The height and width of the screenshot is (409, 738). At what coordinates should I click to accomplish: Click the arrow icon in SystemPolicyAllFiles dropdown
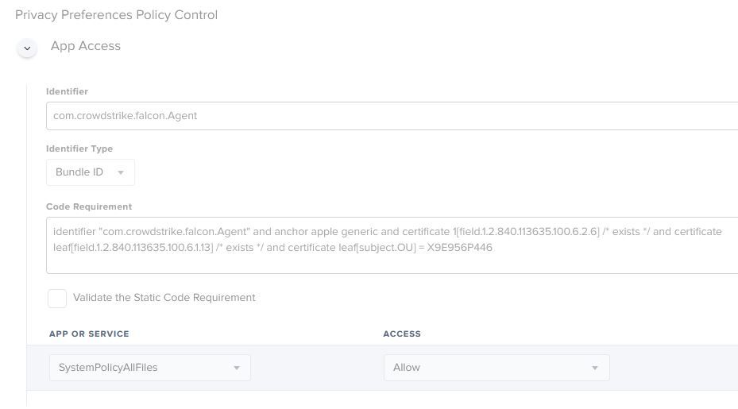[237, 368]
